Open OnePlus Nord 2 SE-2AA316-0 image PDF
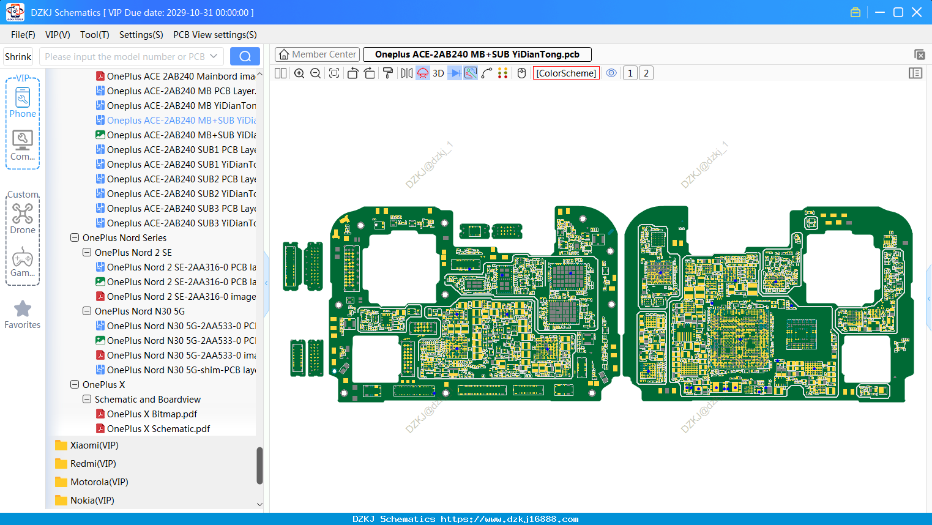Image resolution: width=932 pixels, height=525 pixels. (x=176, y=296)
